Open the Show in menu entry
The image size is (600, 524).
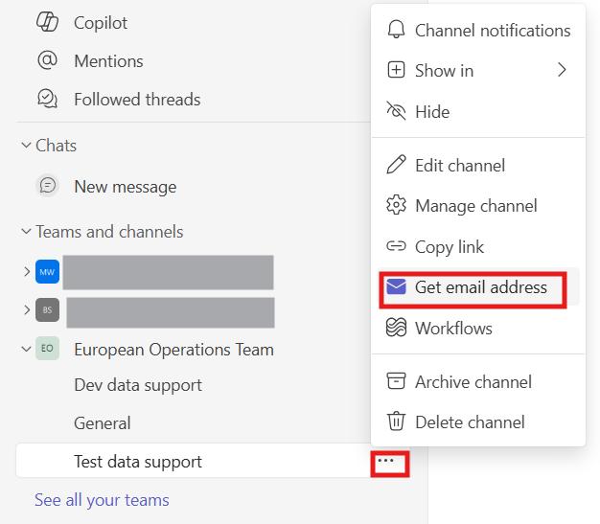tap(478, 70)
